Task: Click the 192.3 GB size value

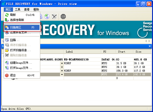Action: point(140,74)
